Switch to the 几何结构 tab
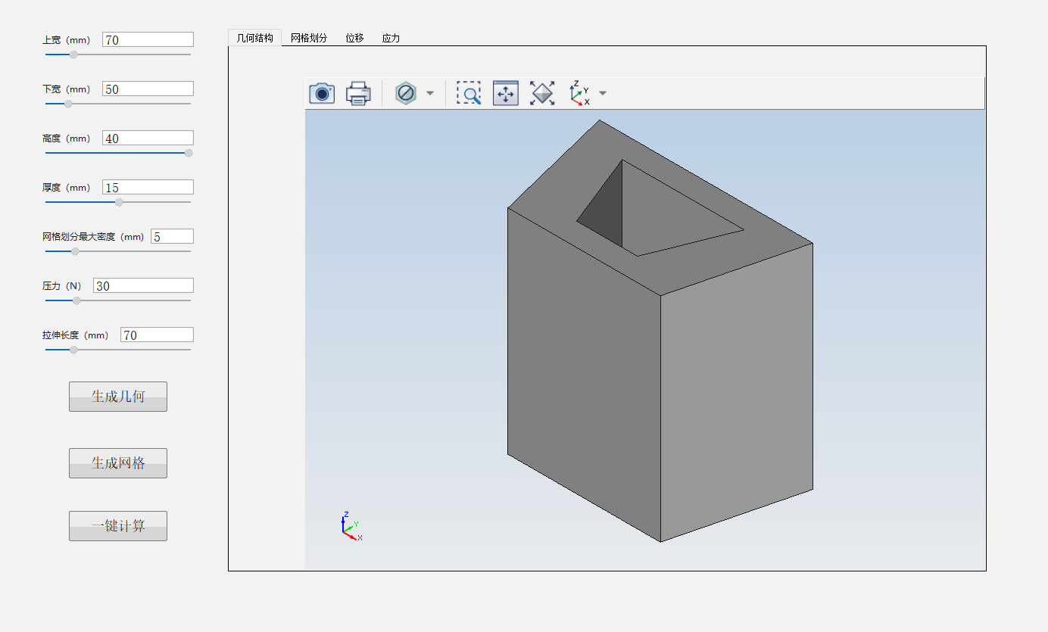Image resolution: width=1048 pixels, height=632 pixels. coord(254,38)
